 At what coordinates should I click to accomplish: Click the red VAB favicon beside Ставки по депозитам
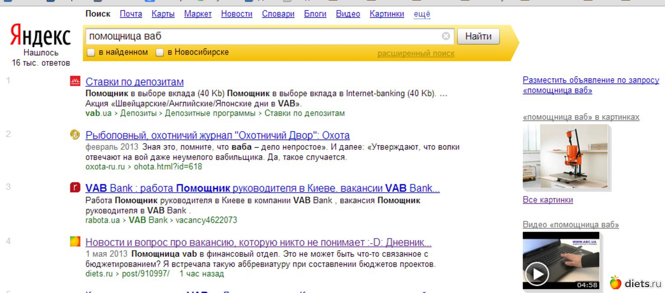(75, 81)
